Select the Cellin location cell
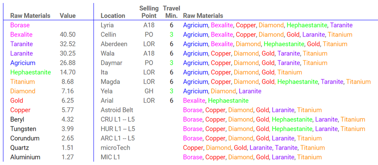This screenshot has width=378, height=165. pyautogui.click(x=108, y=35)
